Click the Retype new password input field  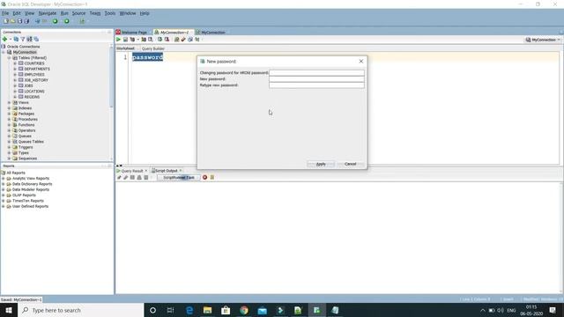(x=316, y=85)
